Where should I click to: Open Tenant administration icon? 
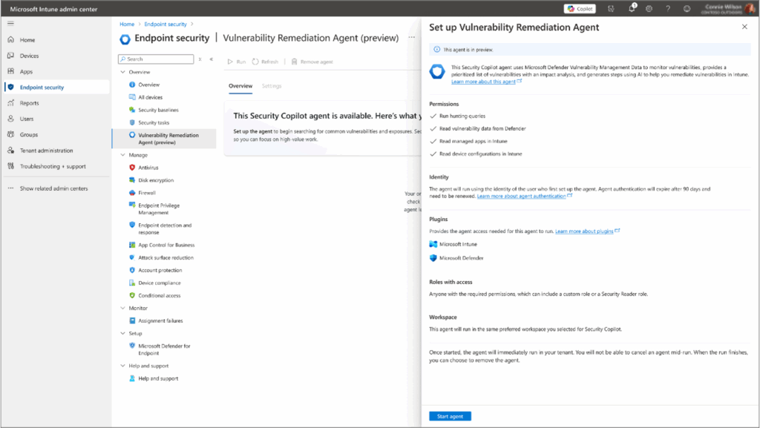pyautogui.click(x=10, y=151)
